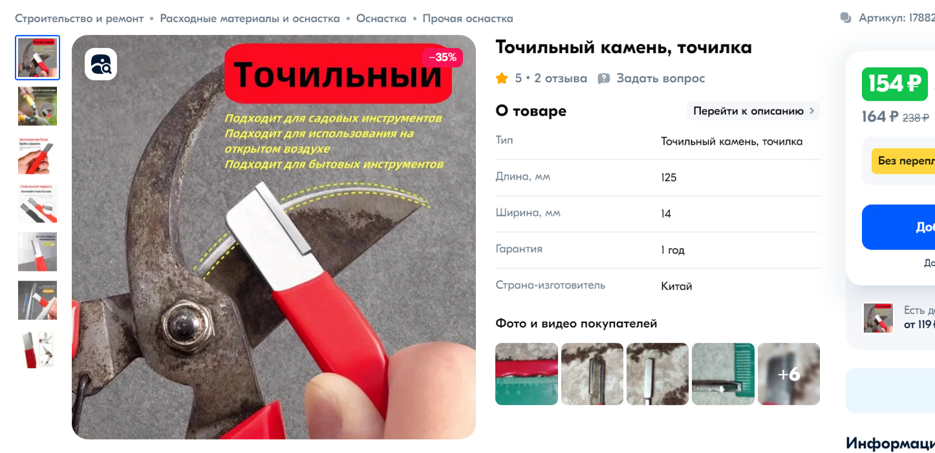
Task: Open the fourth buyer photo with green ruler
Action: coord(723,374)
